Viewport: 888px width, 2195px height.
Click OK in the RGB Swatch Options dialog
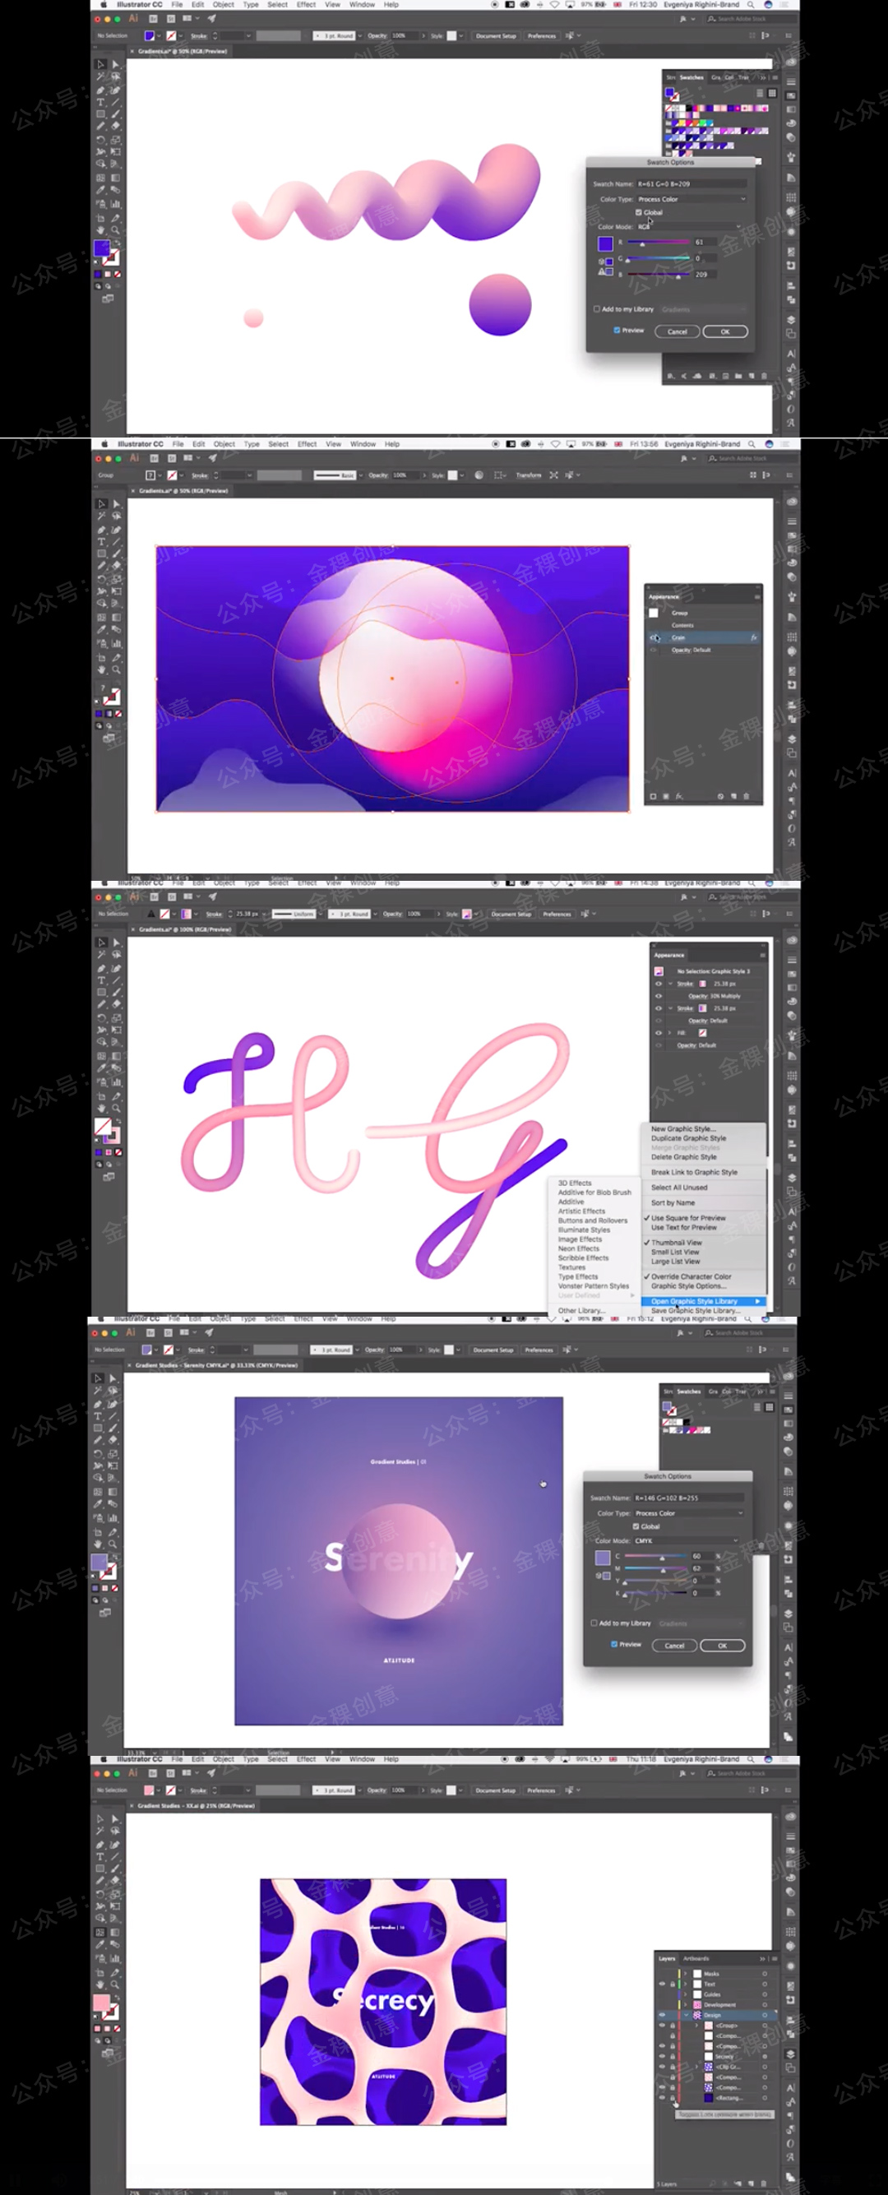pyautogui.click(x=725, y=331)
